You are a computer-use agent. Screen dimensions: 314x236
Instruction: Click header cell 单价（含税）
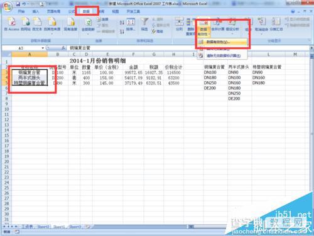[107, 67]
